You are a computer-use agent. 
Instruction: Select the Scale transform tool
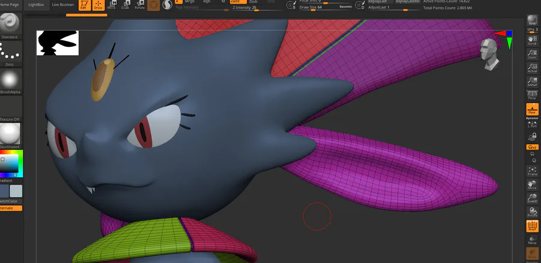click(x=125, y=5)
